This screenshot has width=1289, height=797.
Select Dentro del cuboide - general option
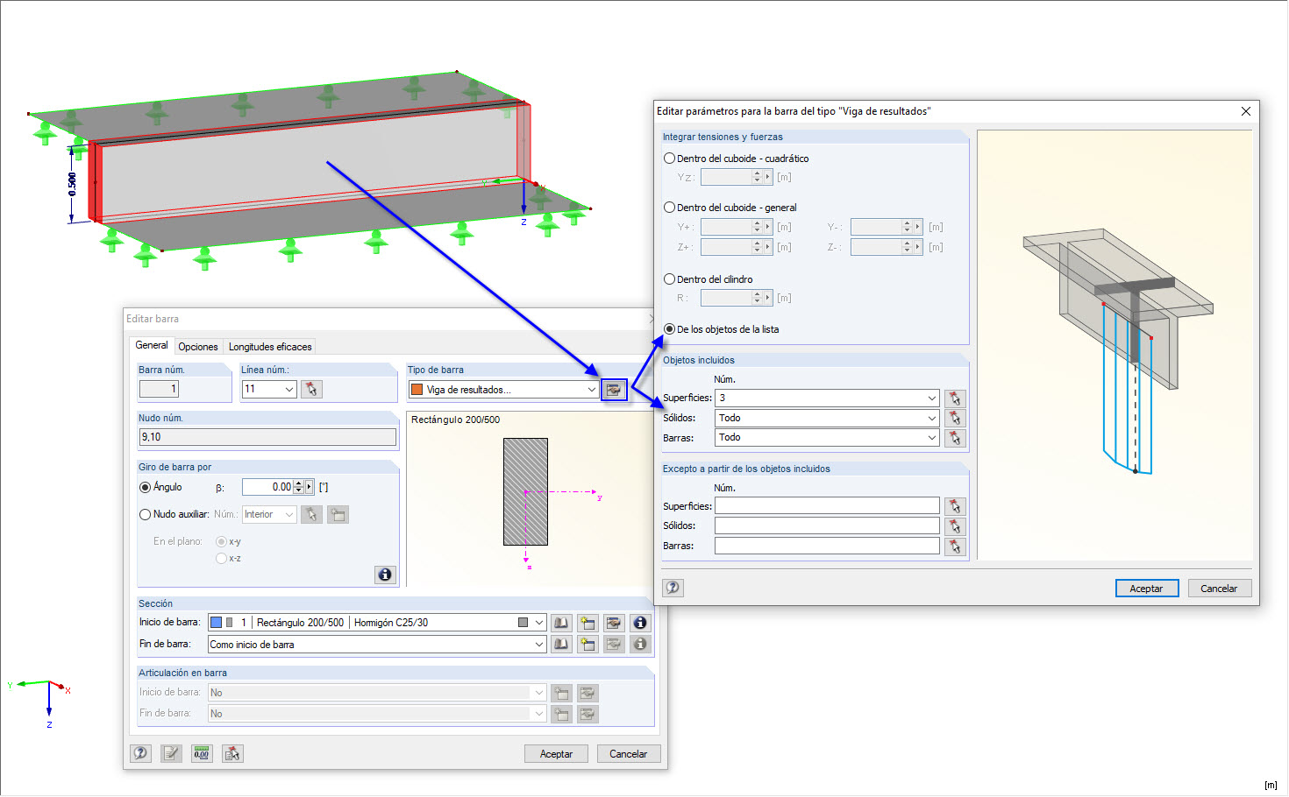click(x=670, y=208)
